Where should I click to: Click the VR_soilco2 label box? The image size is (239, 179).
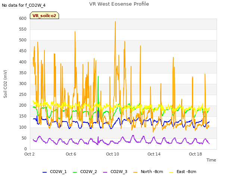coord(44,15)
